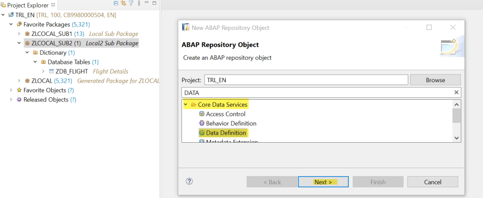Click the help question mark icon
This screenshot has height=198, width=483.
(x=190, y=181)
